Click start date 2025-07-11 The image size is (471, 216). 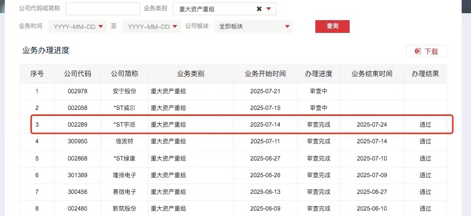click(265, 141)
